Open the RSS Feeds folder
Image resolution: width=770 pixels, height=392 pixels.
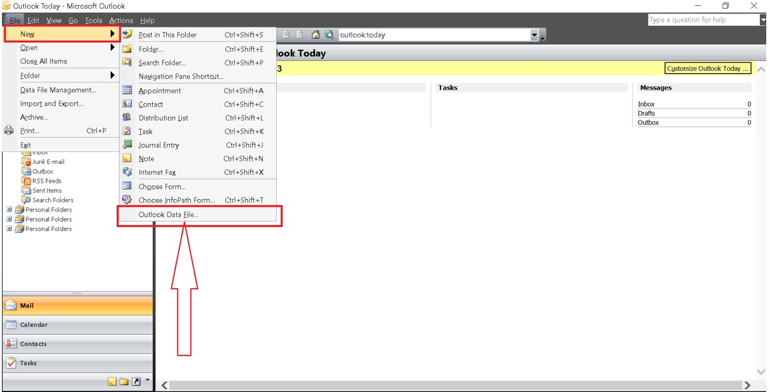coord(47,181)
